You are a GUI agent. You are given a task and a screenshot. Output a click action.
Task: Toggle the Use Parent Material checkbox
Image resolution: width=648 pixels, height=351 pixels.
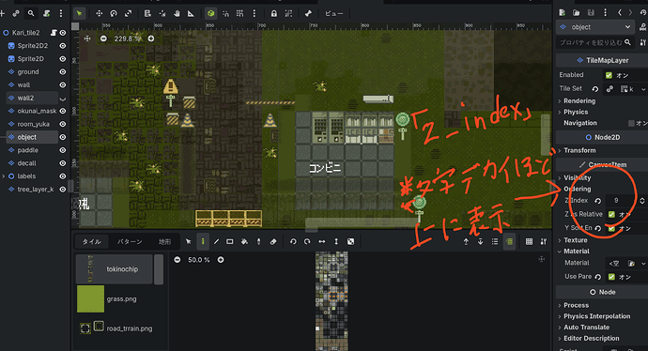pyautogui.click(x=611, y=277)
